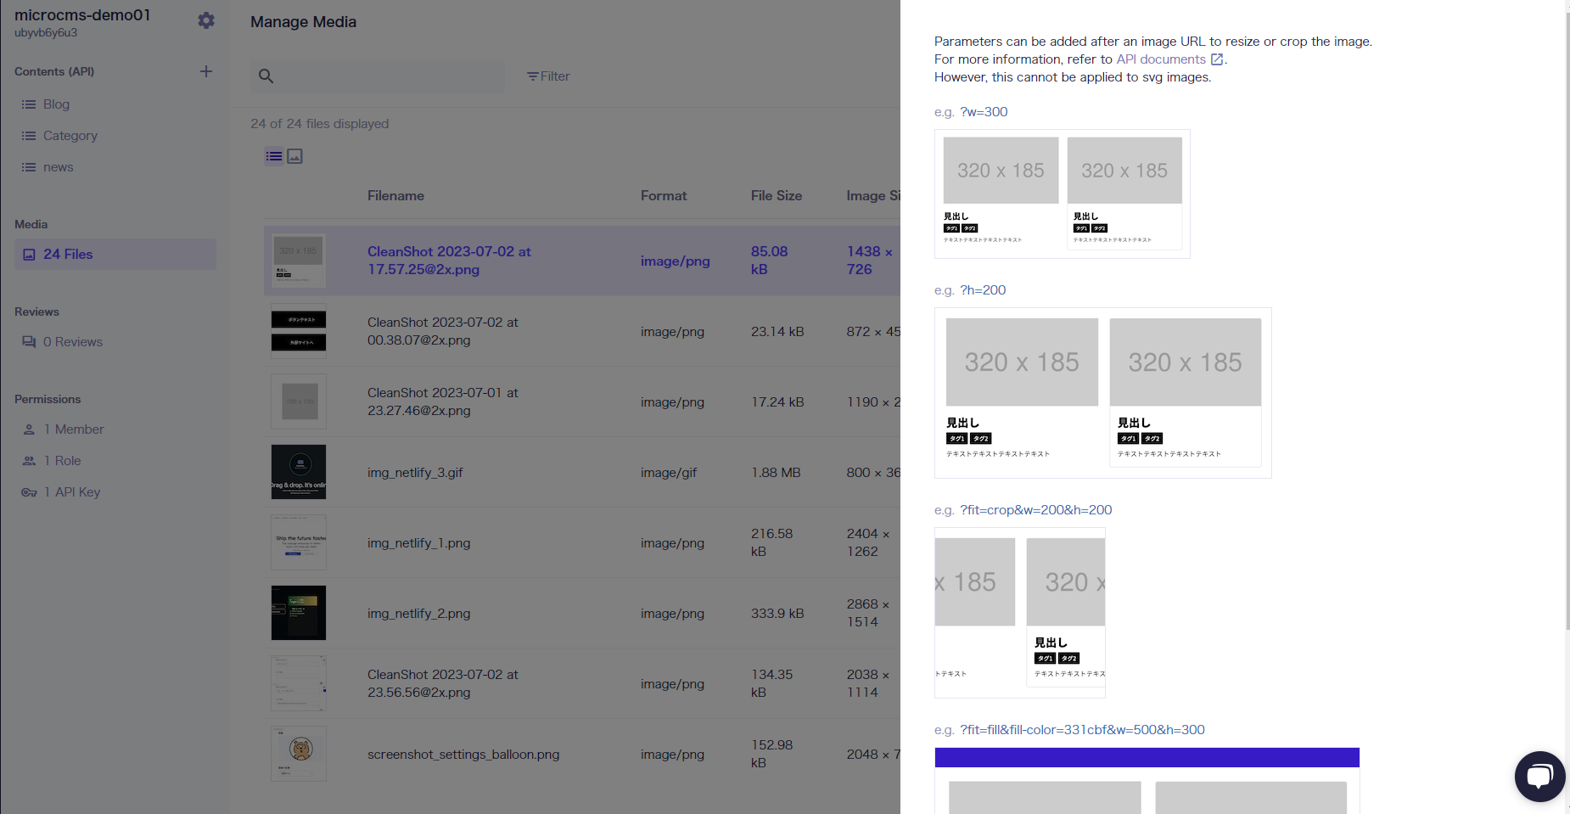This screenshot has height=814, width=1570.
Task: View the 1 Member permissions page
Action: point(74,429)
